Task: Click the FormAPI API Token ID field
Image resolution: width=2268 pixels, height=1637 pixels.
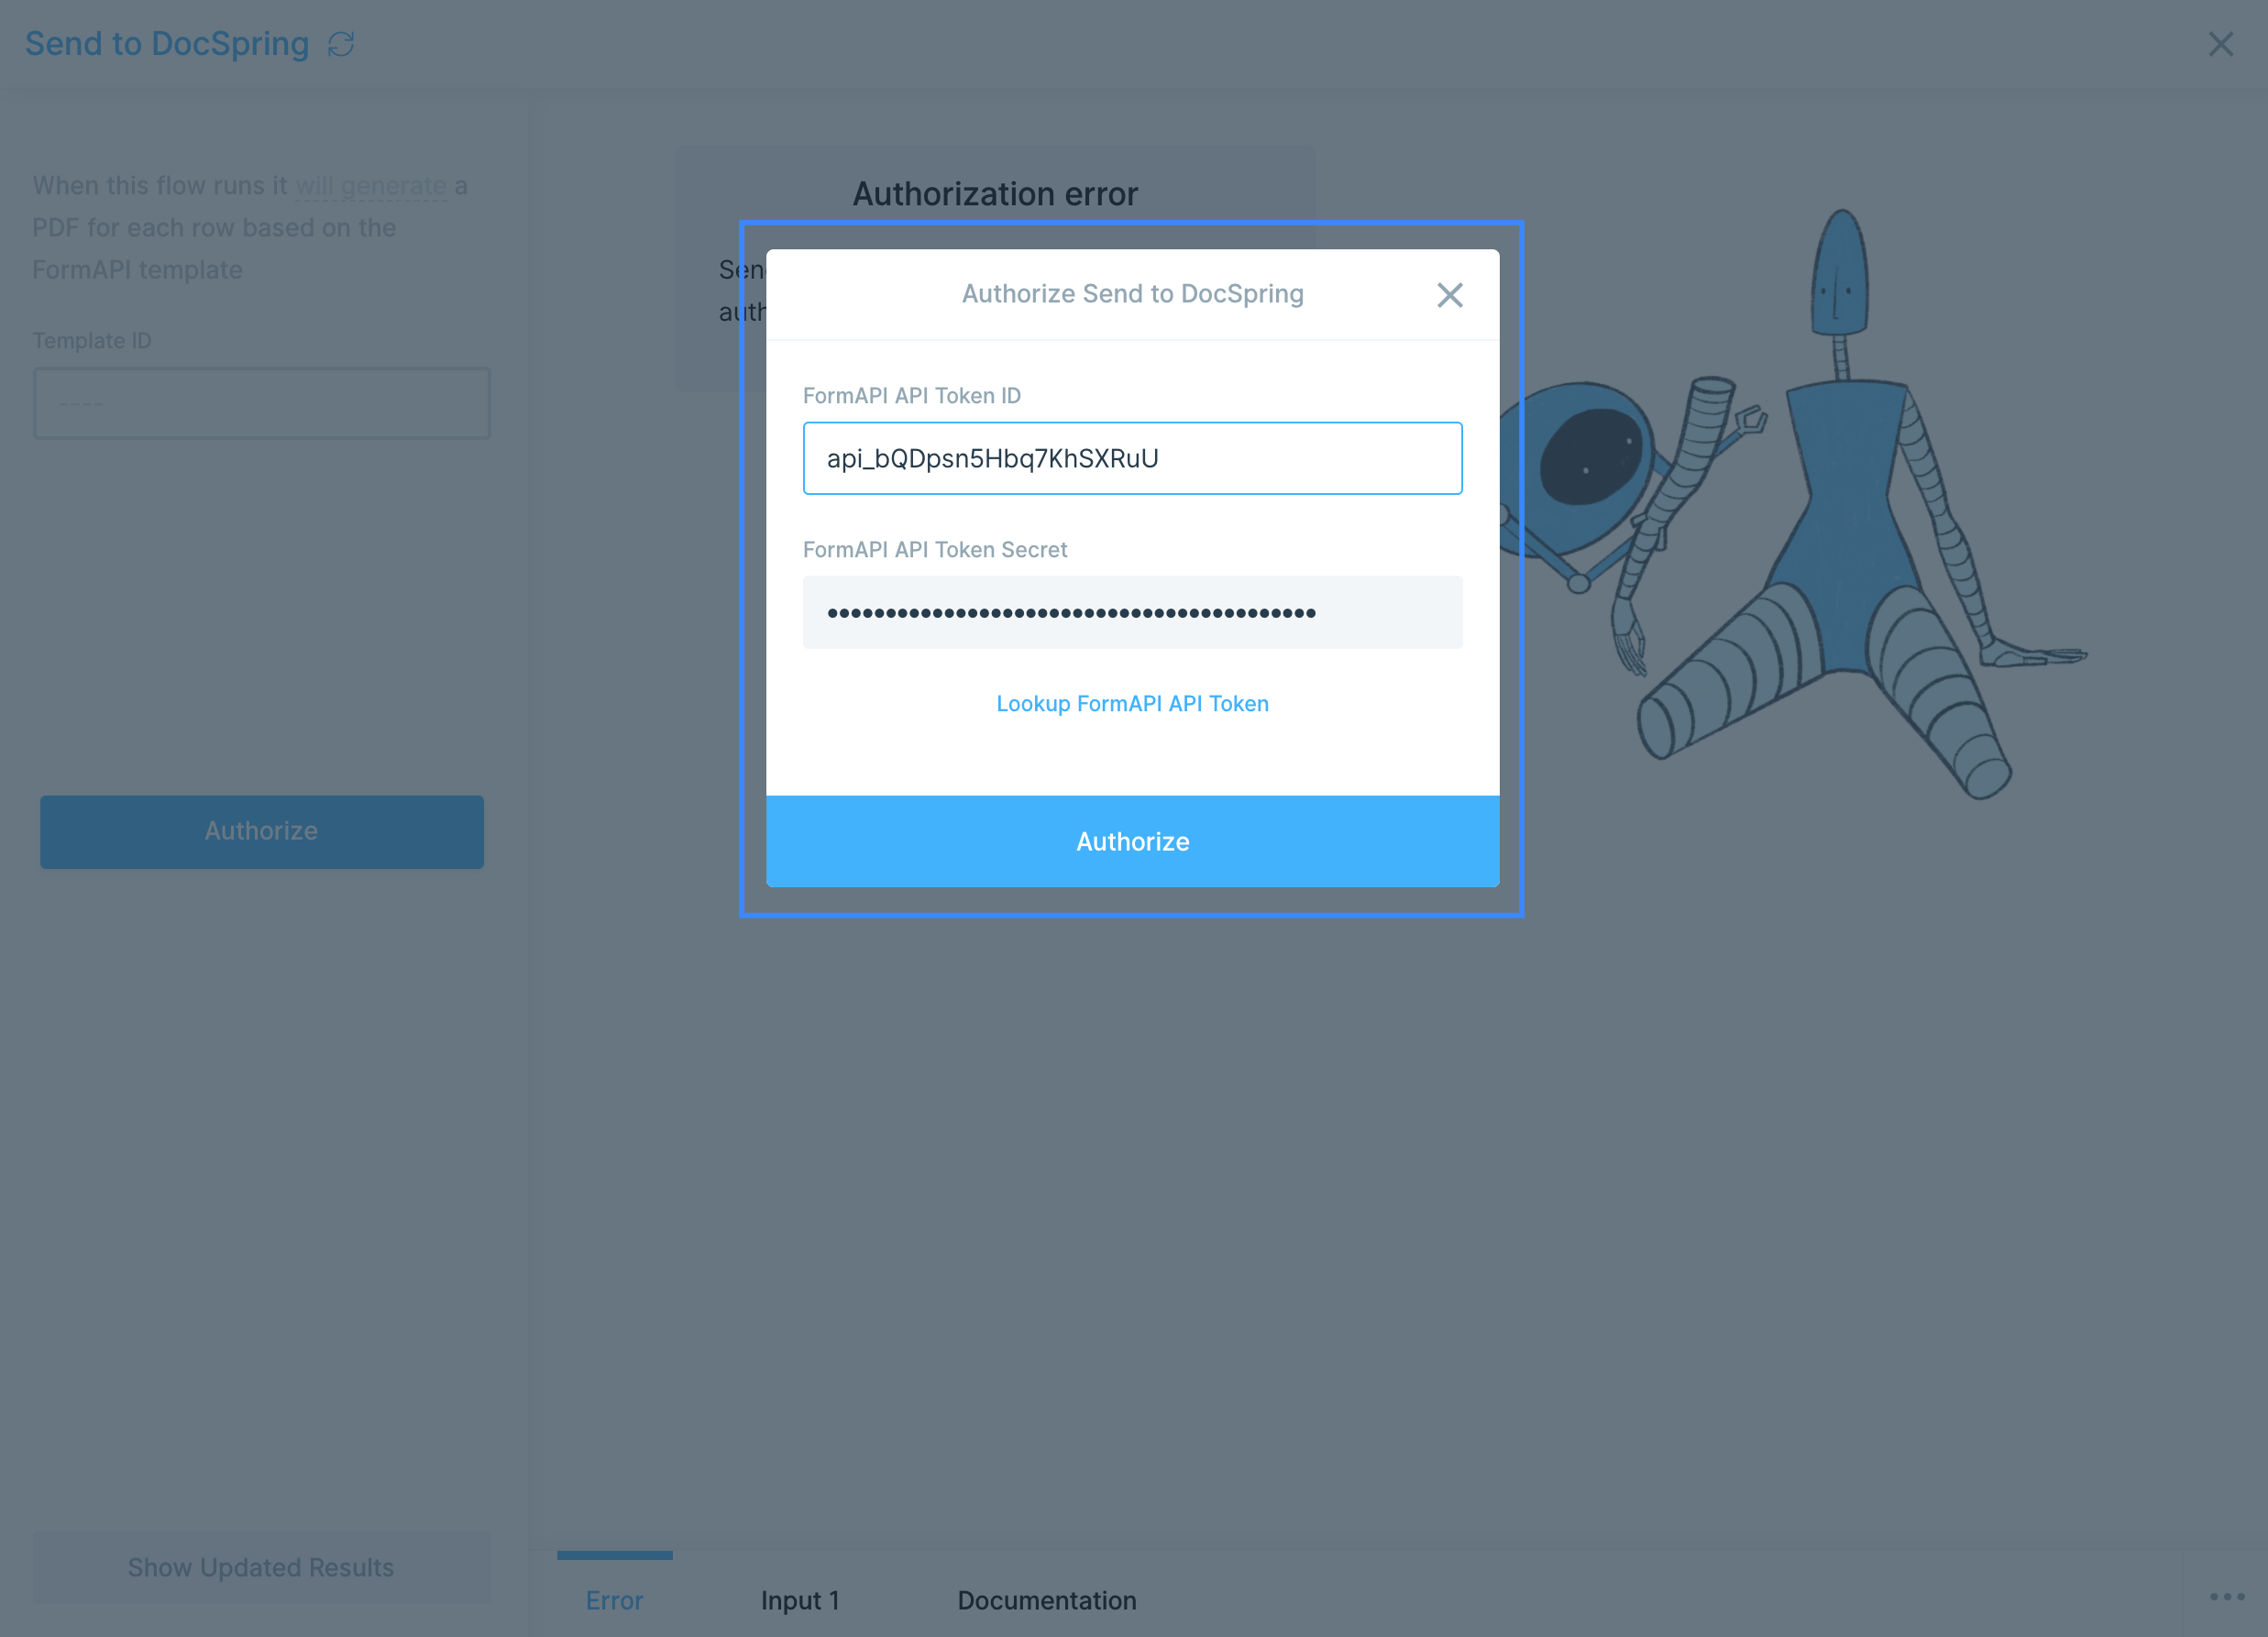Action: point(1132,458)
